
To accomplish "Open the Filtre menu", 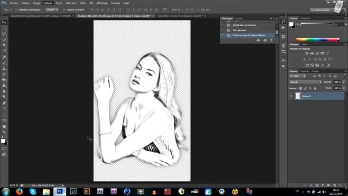I will (83, 3).
